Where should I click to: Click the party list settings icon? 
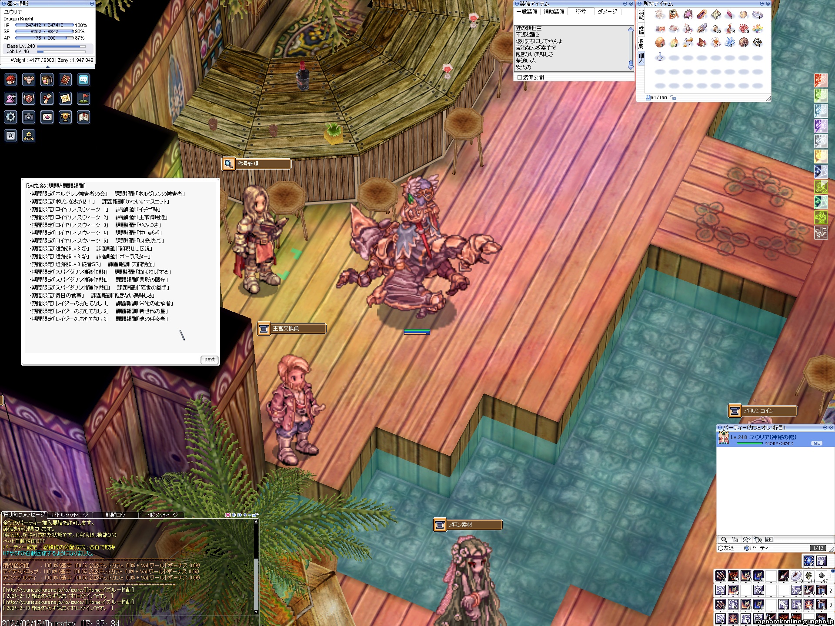coord(769,539)
